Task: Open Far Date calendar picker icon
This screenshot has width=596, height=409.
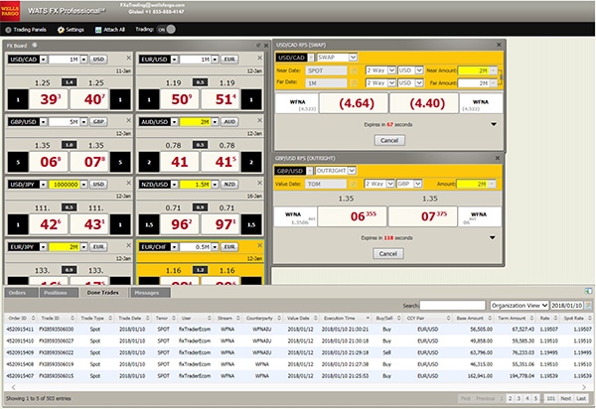Action: pos(354,82)
